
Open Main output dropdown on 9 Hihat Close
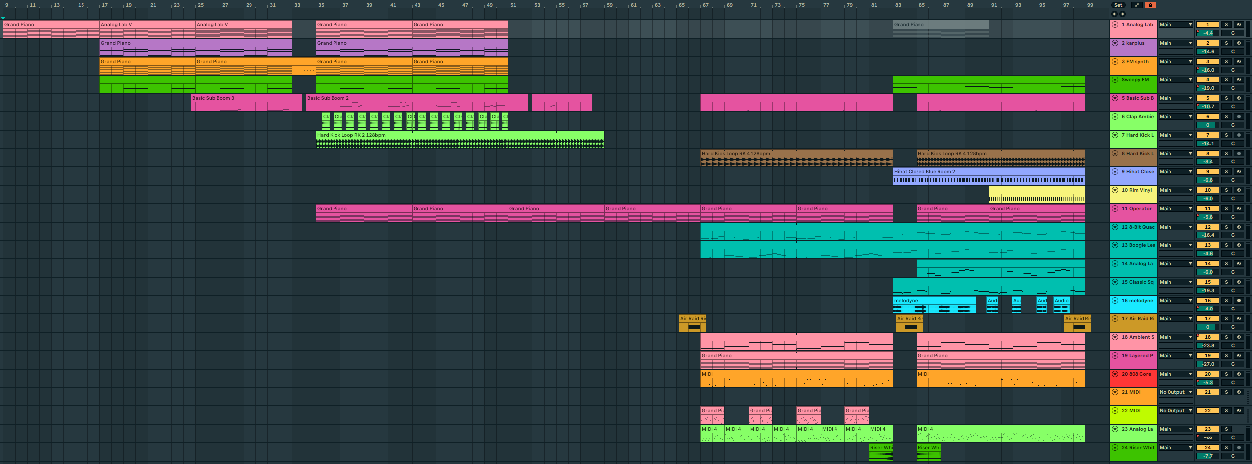[1175, 172]
